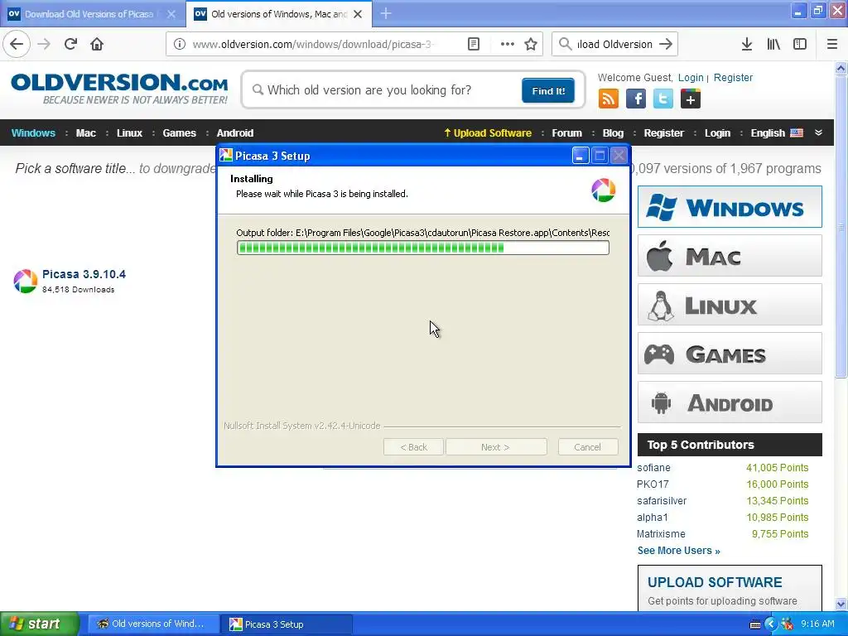Expand the nav bar double-chevron
This screenshot has width=848, height=636.
[818, 133]
